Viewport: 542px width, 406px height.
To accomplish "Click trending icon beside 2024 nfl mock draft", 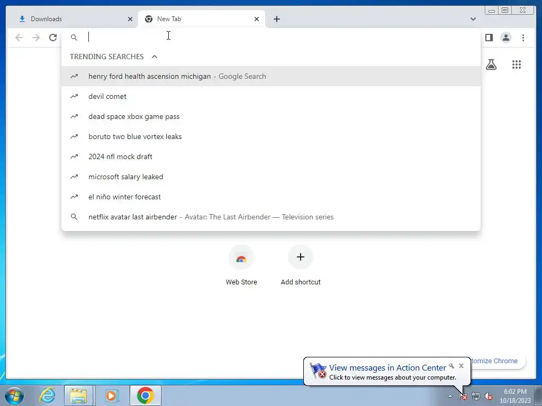I will coord(74,156).
